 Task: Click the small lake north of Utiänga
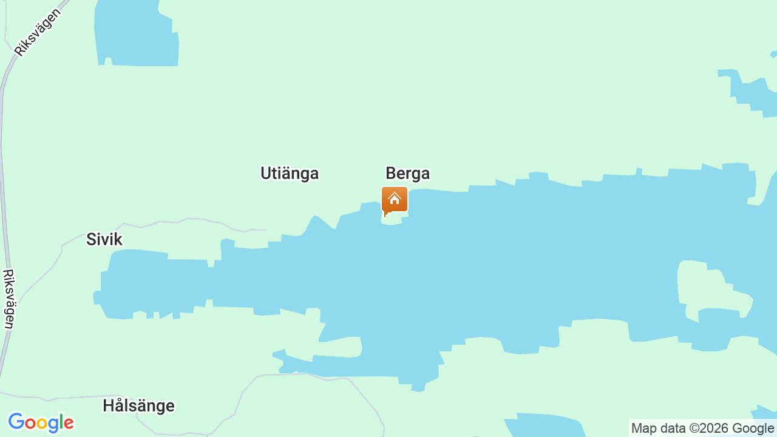pyautogui.click(x=137, y=33)
